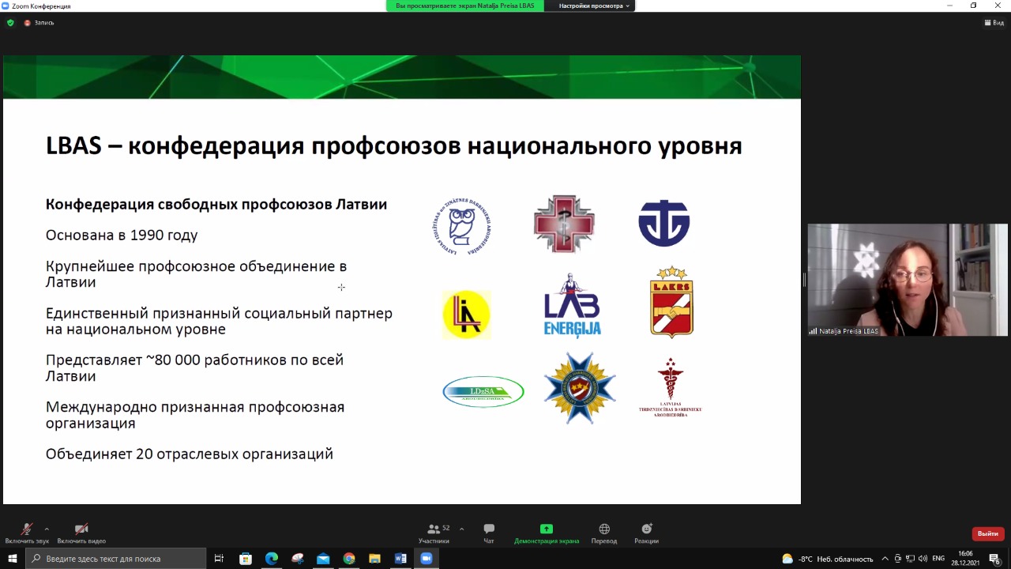Click the text 'Объединяет 20 отраслевых организаций'
This screenshot has height=569, width=1011.
point(190,454)
